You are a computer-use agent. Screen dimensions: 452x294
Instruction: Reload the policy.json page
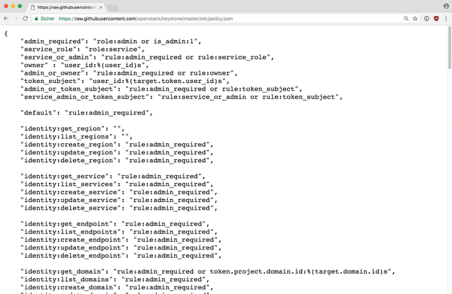(x=26, y=18)
